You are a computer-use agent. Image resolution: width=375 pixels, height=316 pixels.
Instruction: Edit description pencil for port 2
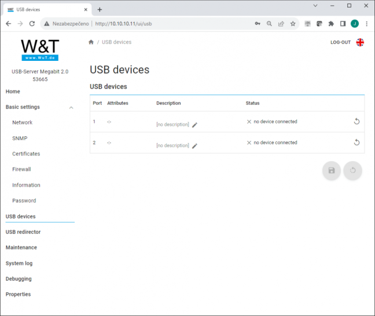(x=194, y=146)
